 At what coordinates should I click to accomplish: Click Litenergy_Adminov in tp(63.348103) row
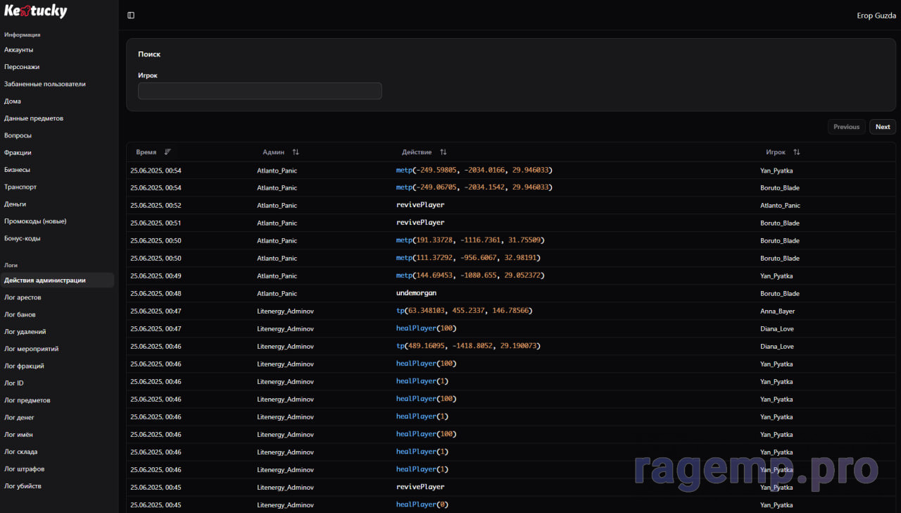click(x=286, y=311)
